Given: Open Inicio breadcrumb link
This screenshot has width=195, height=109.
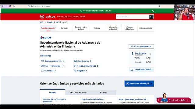Looking at the screenshot, I should coord(42,22).
